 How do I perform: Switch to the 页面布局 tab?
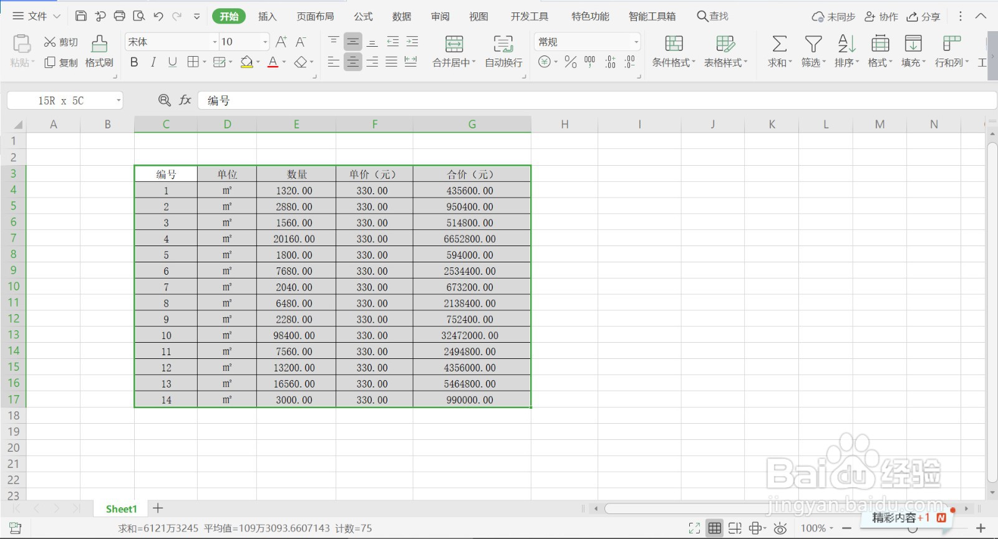pyautogui.click(x=316, y=16)
